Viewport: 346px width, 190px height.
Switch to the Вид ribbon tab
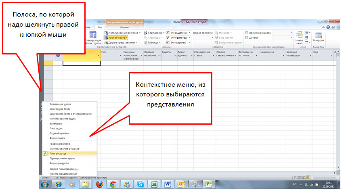coord(100,27)
